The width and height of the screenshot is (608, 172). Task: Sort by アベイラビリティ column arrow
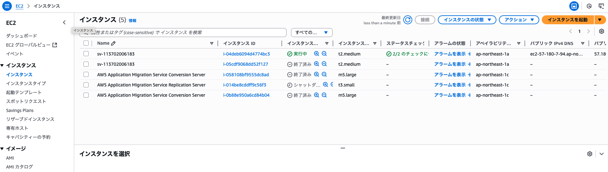pyautogui.click(x=519, y=43)
